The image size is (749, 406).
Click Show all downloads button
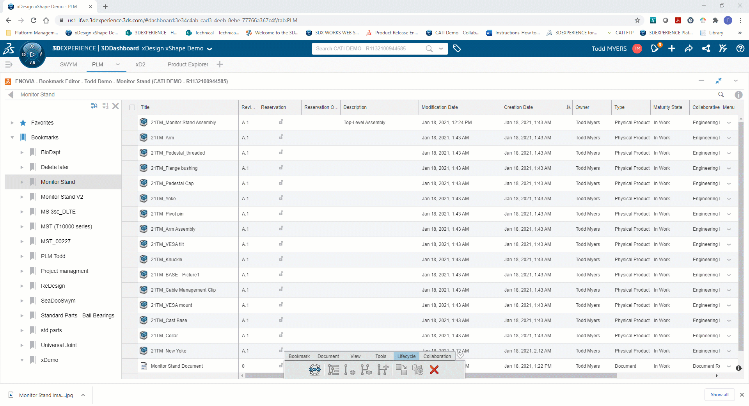pyautogui.click(x=719, y=395)
